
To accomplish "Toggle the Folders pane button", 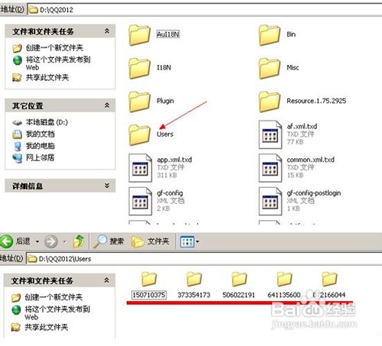I will [151, 241].
